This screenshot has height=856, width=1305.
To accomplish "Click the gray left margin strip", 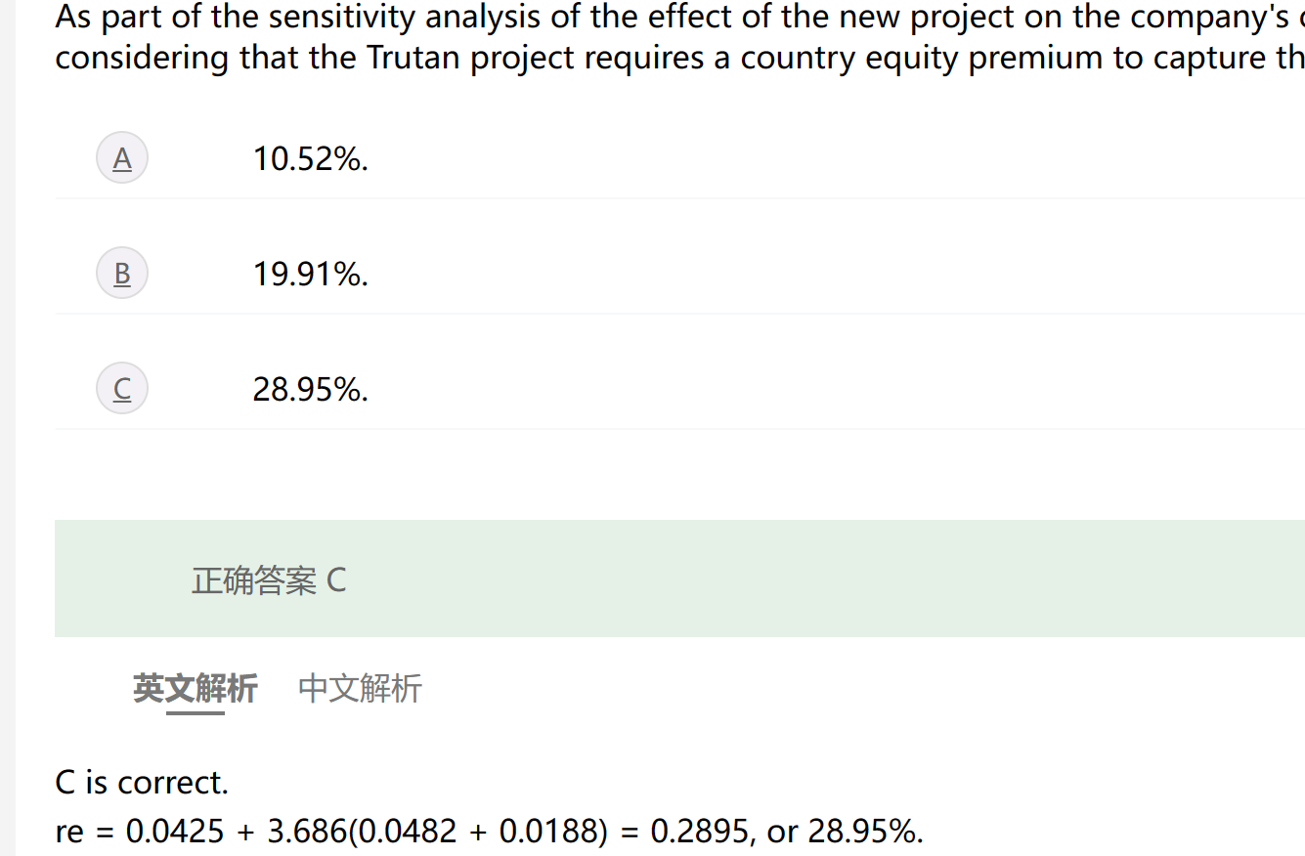I will (8, 428).
